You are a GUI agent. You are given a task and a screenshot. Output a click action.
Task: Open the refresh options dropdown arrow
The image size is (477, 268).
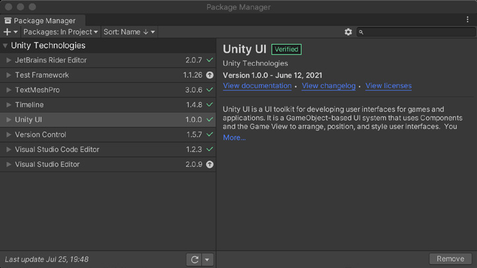click(x=207, y=259)
